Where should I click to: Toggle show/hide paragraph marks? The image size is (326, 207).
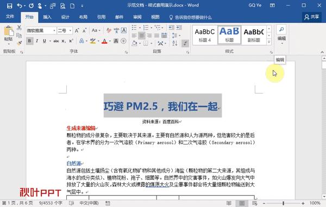coord(185,43)
